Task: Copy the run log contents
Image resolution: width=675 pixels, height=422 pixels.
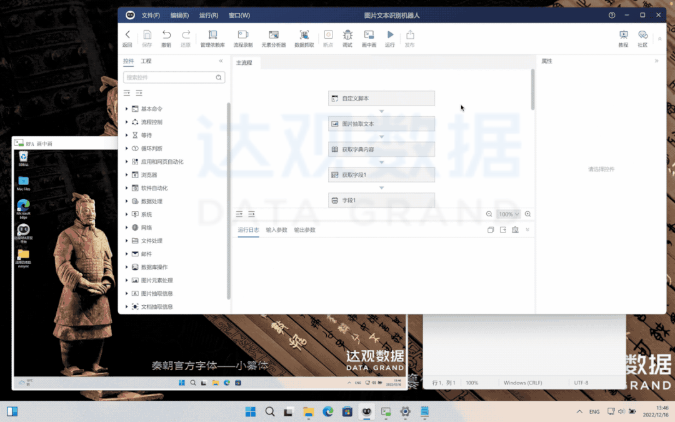Action: click(x=491, y=230)
